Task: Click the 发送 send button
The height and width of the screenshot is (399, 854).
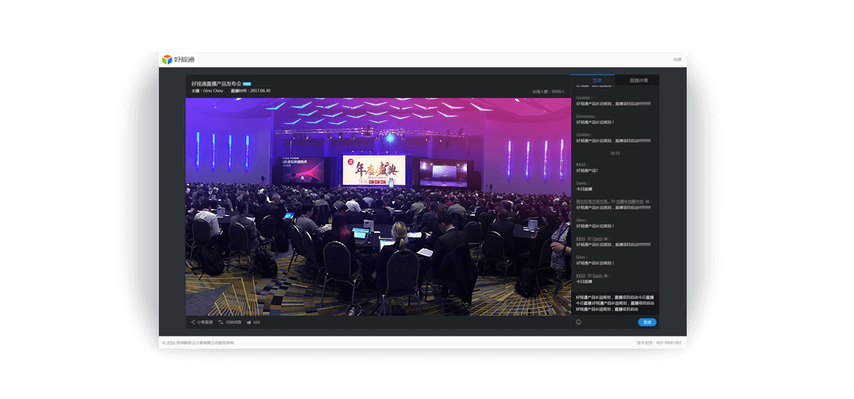Action: [x=647, y=322]
